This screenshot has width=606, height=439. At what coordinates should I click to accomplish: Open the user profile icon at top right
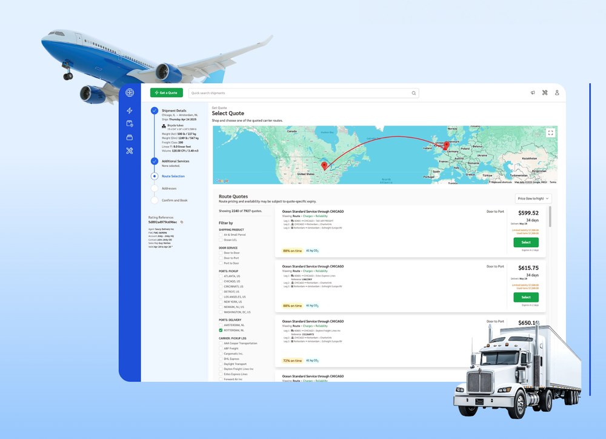558,93
